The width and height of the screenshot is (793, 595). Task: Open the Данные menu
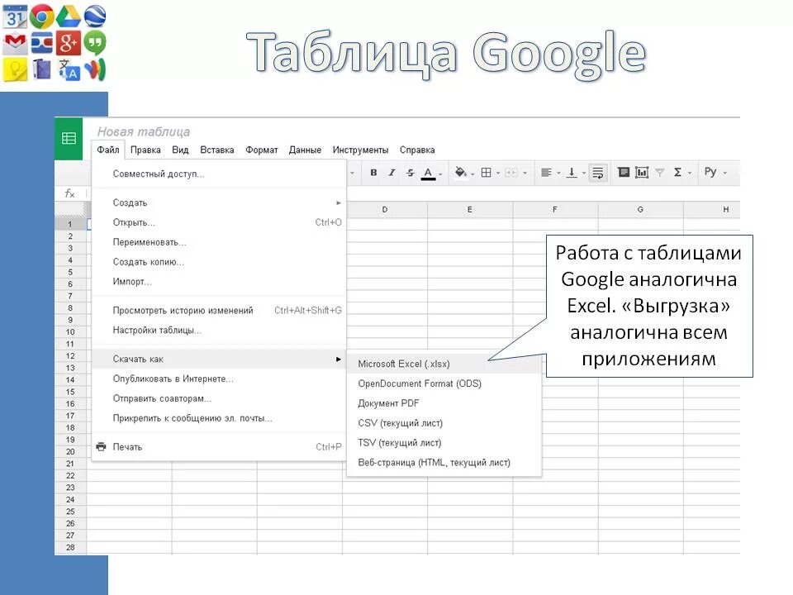[305, 150]
